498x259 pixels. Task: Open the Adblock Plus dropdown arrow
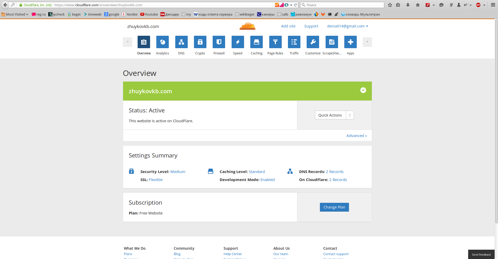(484, 5)
